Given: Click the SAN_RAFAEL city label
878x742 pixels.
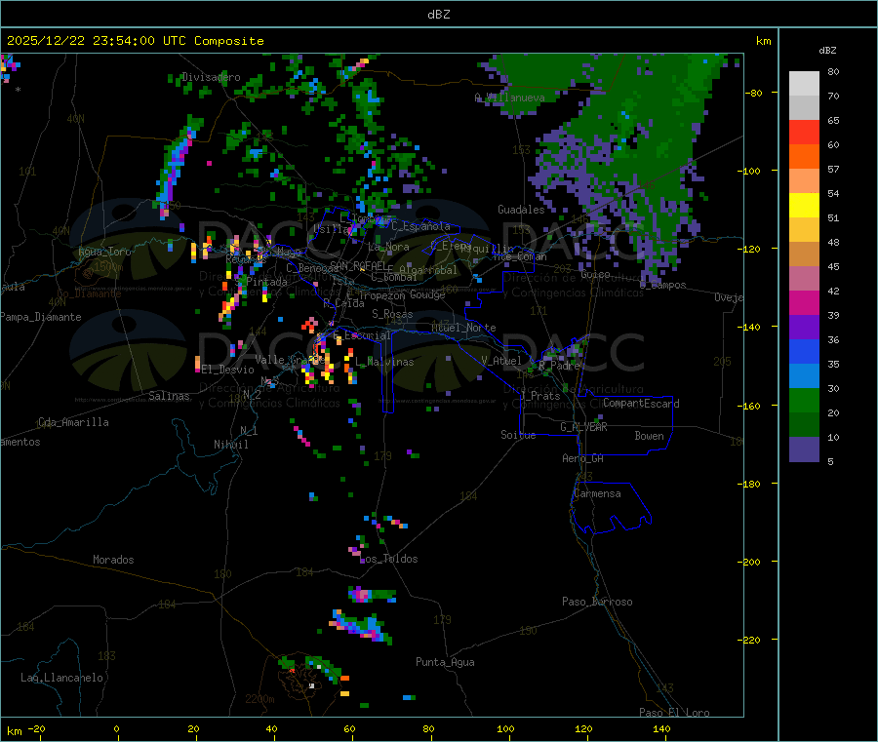Looking at the screenshot, I should coord(358,265).
